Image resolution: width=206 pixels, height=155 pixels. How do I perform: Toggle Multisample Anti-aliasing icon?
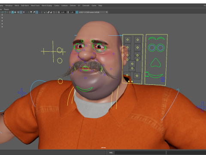pos(37,12)
